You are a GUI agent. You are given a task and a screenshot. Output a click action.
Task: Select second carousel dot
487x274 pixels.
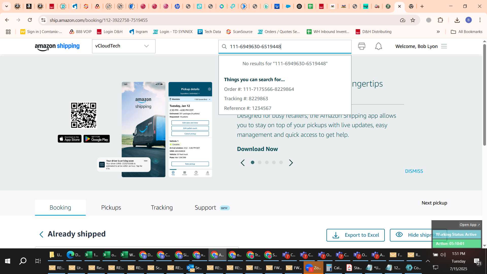(260, 163)
